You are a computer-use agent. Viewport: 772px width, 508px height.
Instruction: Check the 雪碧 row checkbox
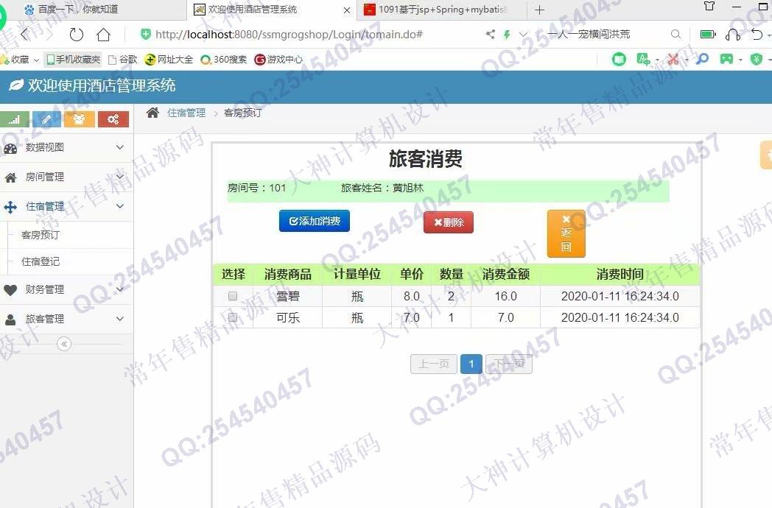coord(233,296)
